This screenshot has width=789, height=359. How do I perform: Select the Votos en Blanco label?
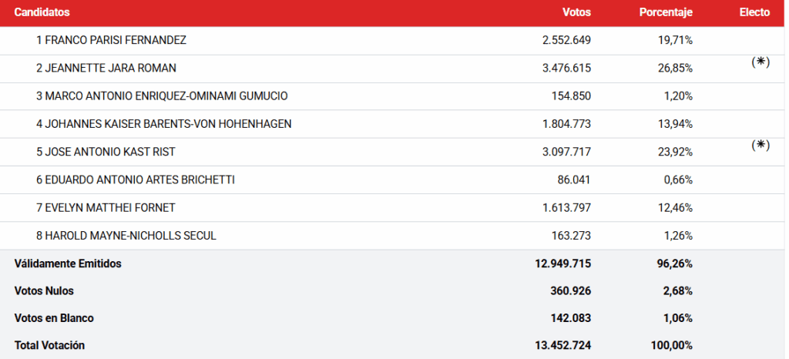54,317
